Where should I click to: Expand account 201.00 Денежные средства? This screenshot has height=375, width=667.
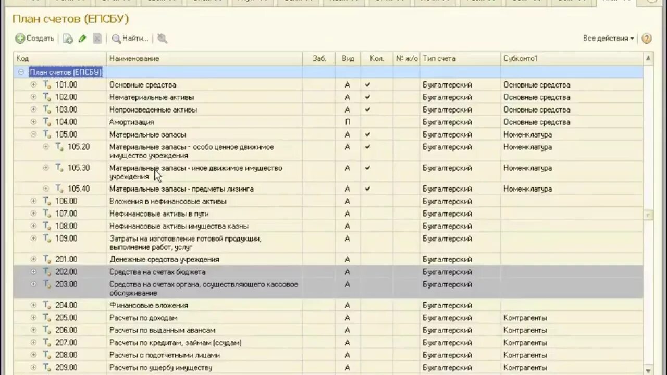[33, 259]
